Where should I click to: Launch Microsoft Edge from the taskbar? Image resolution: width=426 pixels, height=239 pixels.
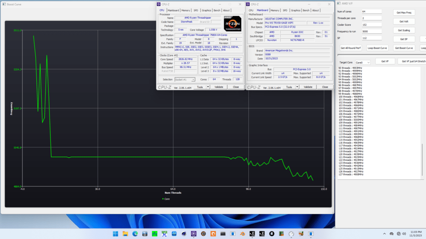point(135,234)
